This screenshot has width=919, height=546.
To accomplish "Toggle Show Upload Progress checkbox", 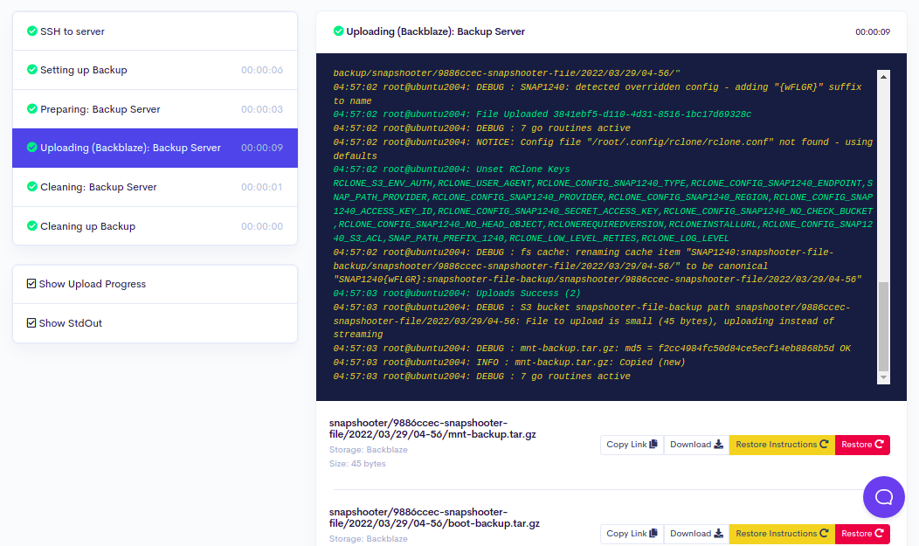I will pyautogui.click(x=31, y=284).
